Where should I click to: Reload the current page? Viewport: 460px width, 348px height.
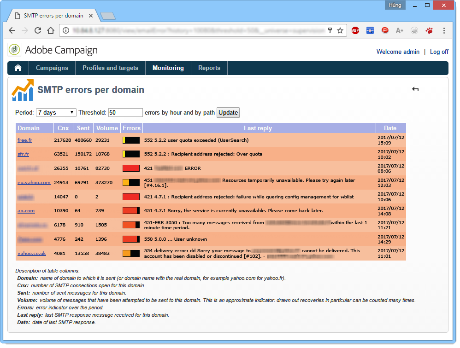[x=38, y=30]
